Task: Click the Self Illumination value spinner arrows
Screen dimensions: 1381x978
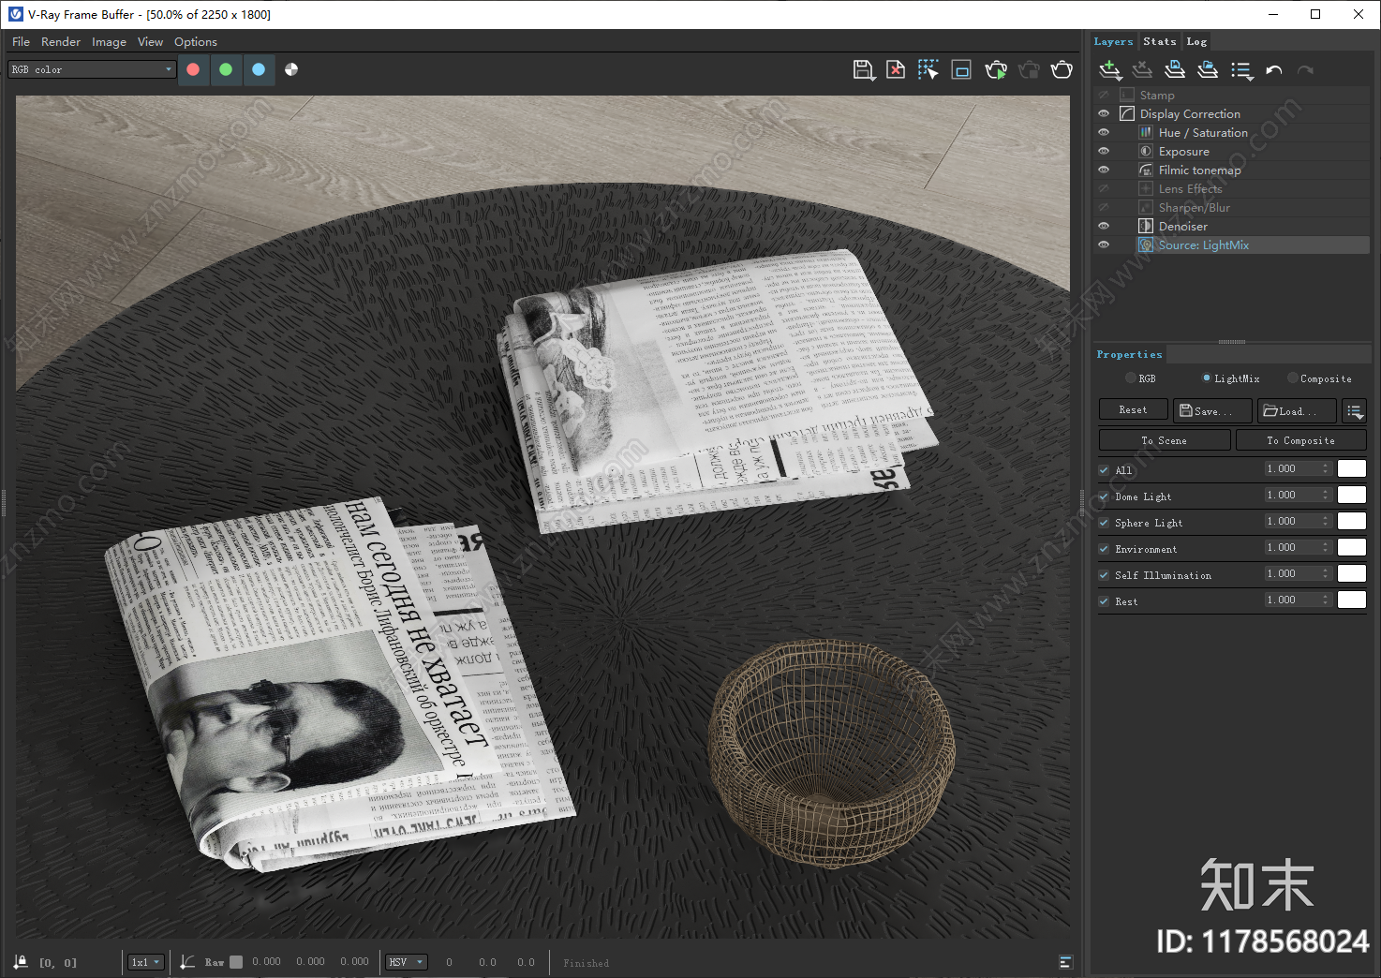Action: (1325, 573)
